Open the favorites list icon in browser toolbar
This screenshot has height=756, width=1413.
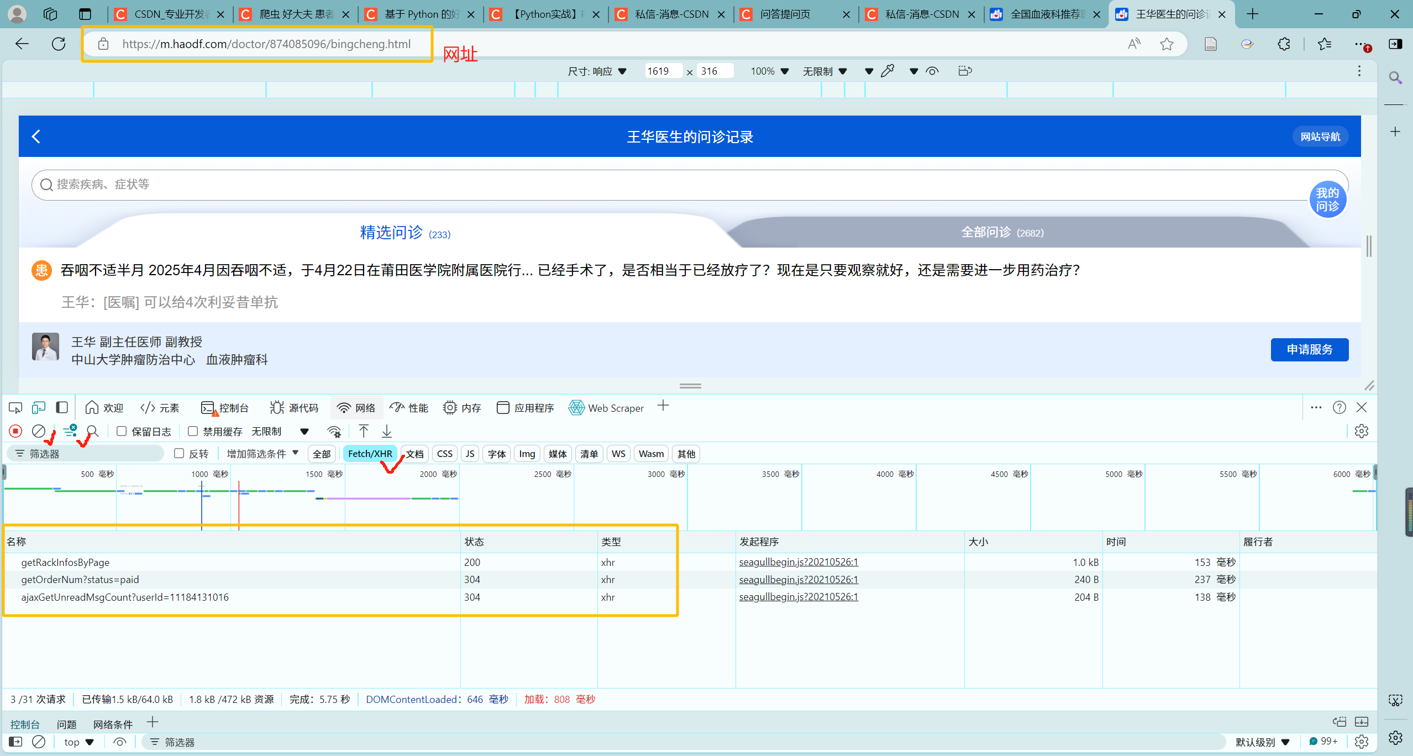coord(1325,44)
